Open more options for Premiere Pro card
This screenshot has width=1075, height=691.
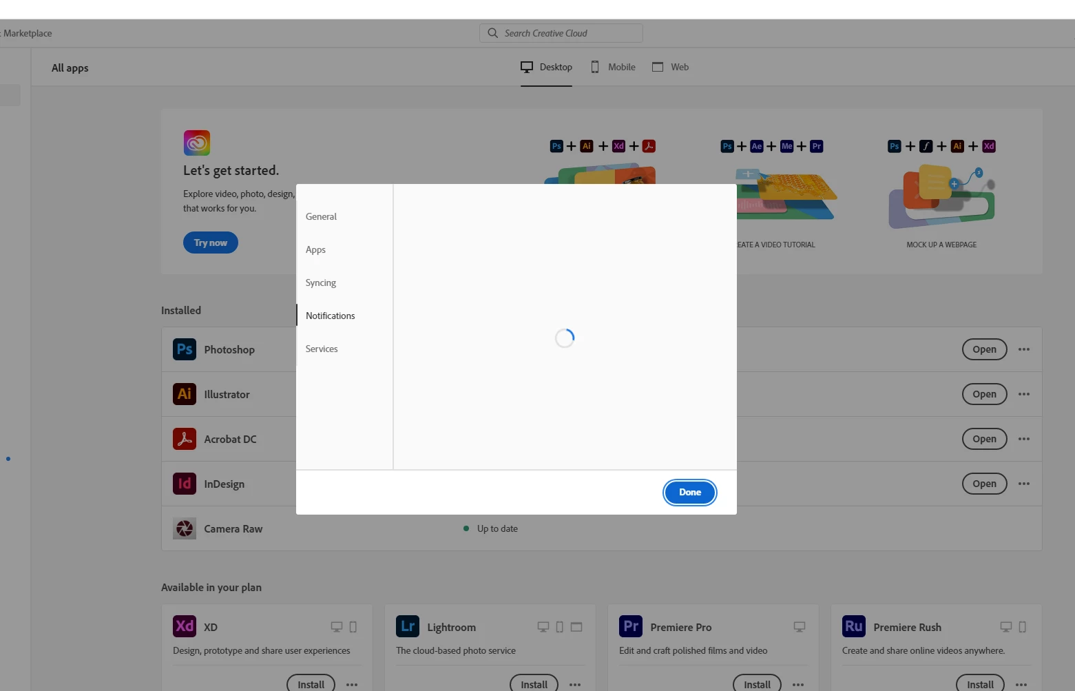tap(798, 685)
